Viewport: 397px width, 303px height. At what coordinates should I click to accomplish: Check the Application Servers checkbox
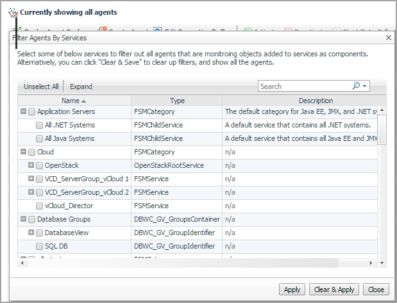(31, 111)
